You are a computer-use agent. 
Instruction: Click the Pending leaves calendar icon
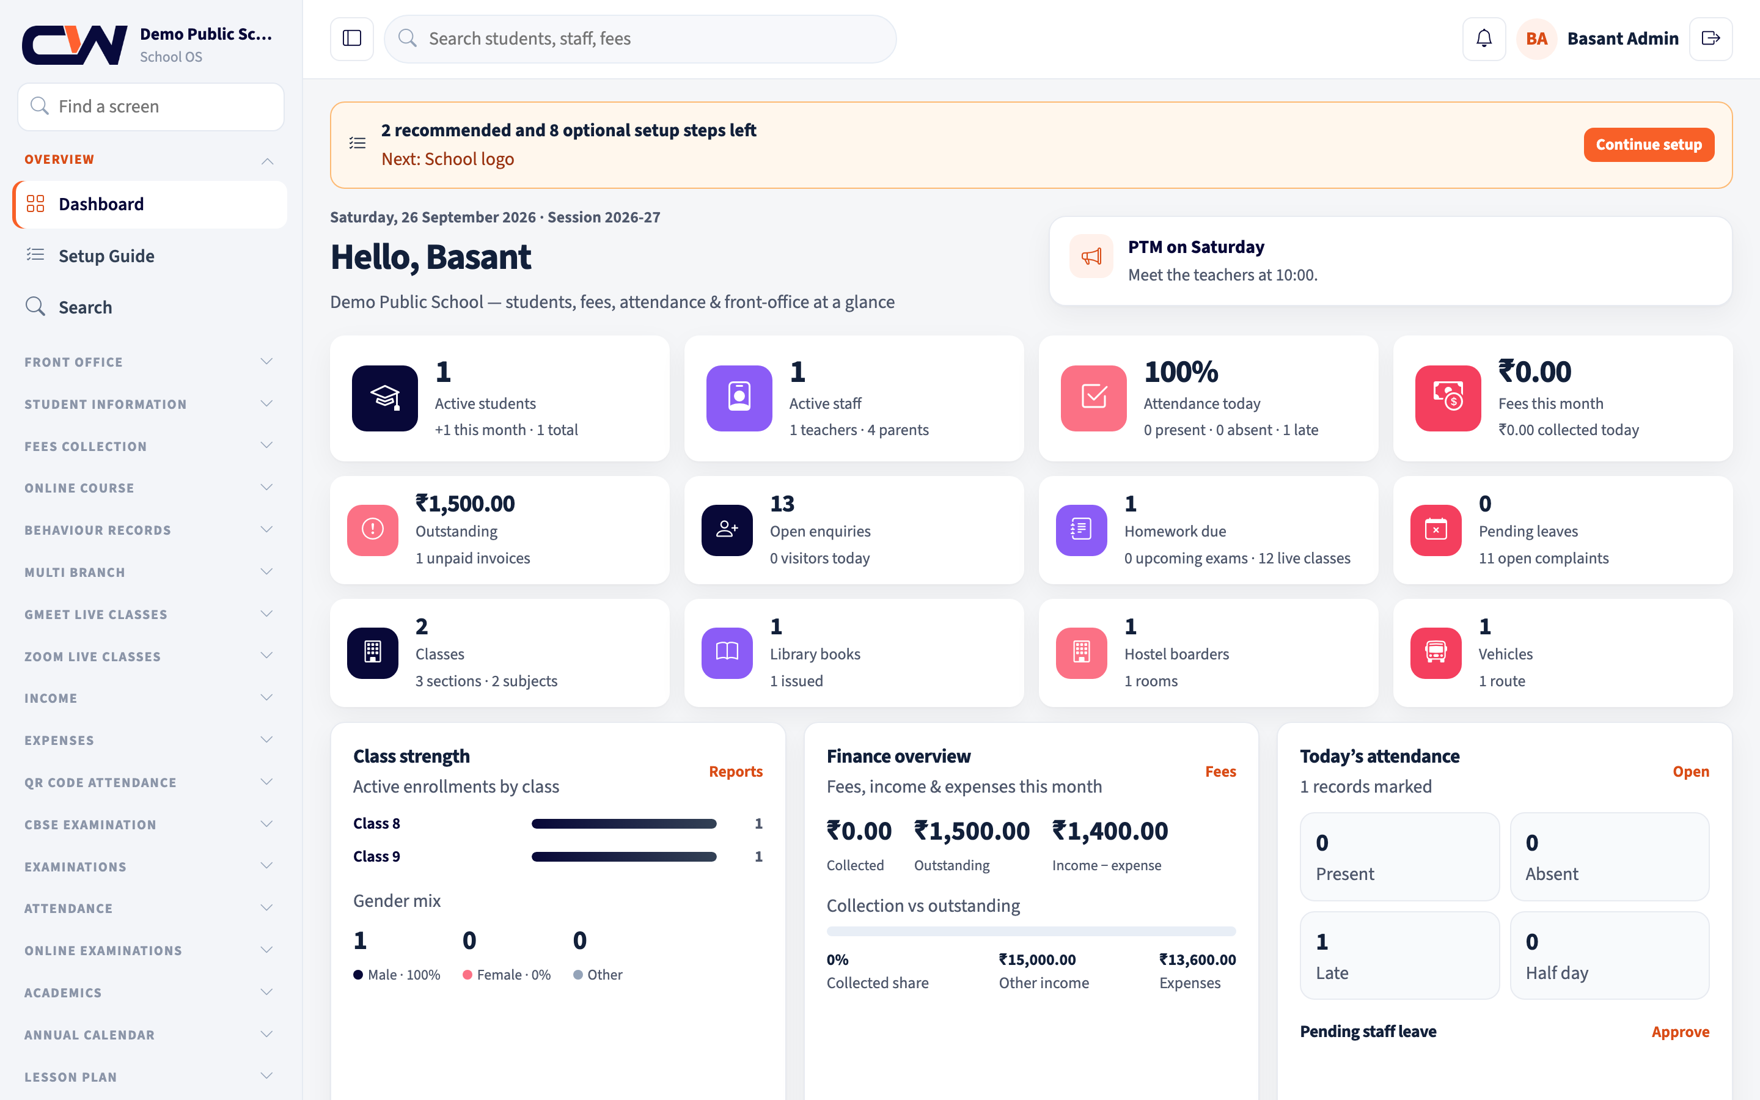pos(1436,530)
